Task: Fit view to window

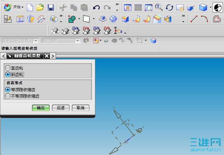Action: 128,7
